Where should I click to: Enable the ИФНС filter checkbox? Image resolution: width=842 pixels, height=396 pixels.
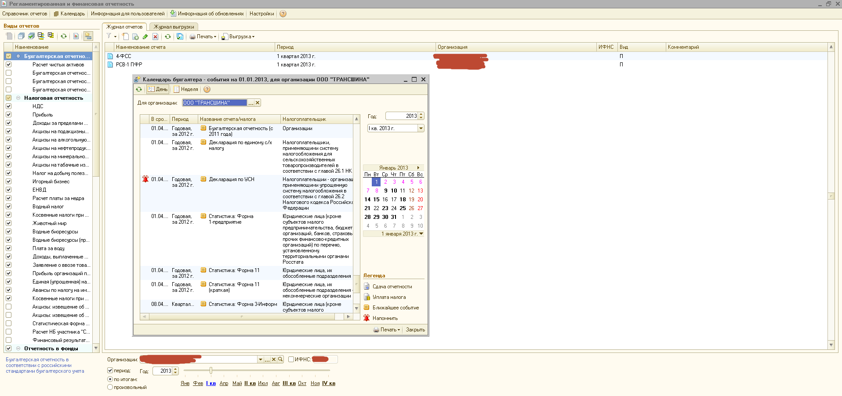point(291,359)
